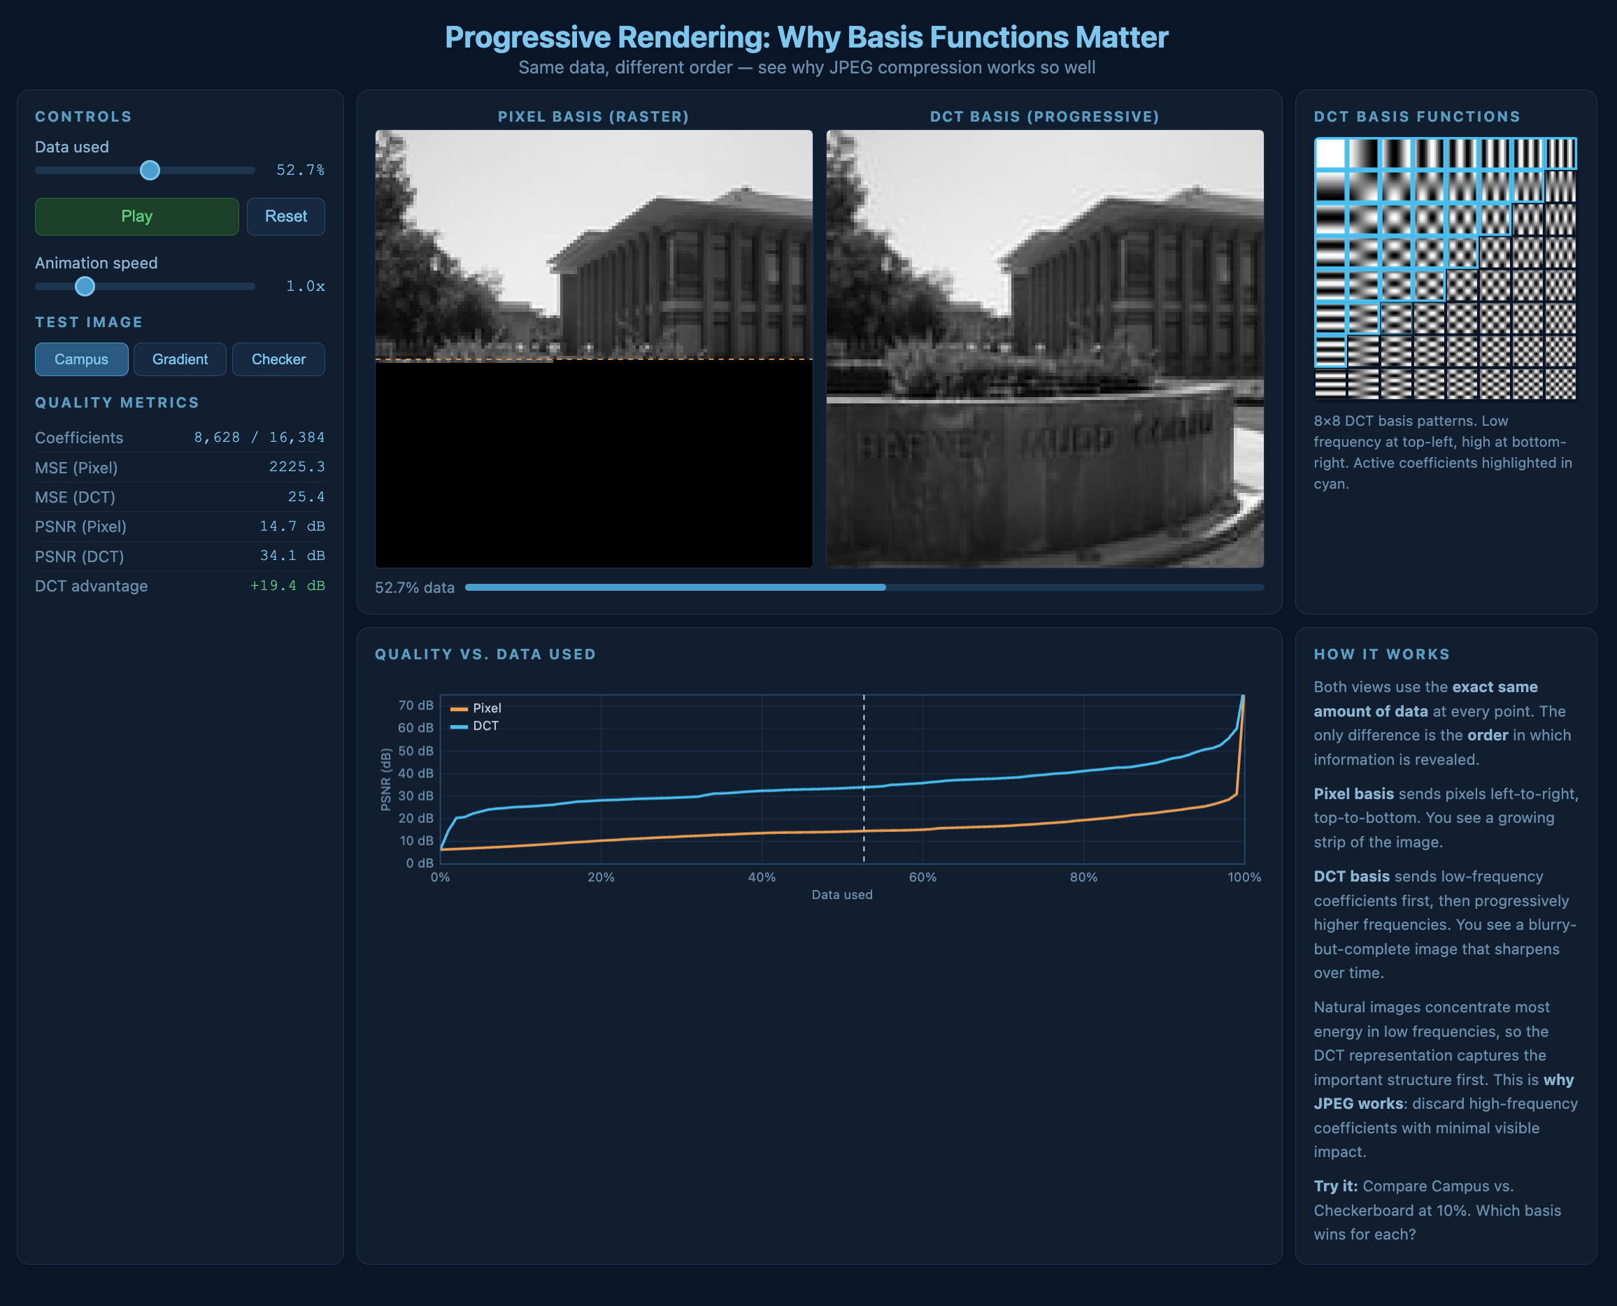The width and height of the screenshot is (1617, 1306).
Task: Click the DCT Basis progressive image
Action: point(1044,348)
